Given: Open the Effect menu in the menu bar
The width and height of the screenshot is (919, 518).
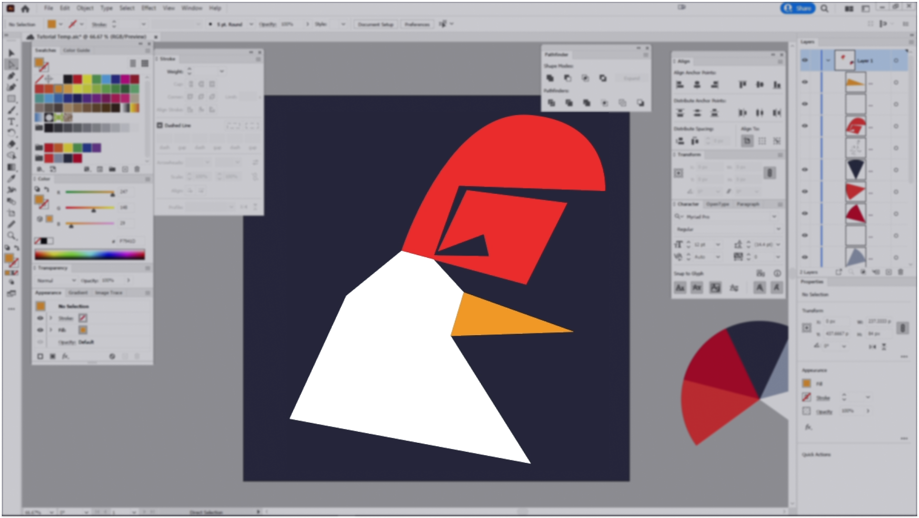Looking at the screenshot, I should 149,8.
